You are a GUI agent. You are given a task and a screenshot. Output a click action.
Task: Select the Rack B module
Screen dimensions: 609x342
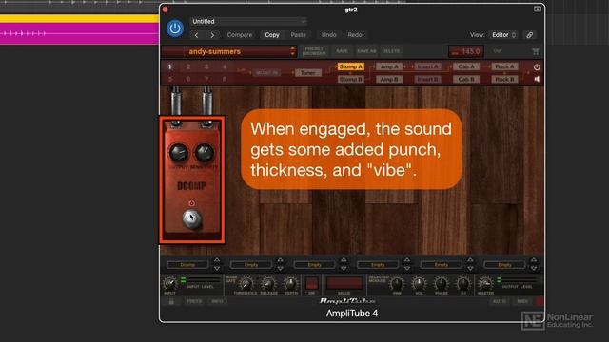click(504, 79)
